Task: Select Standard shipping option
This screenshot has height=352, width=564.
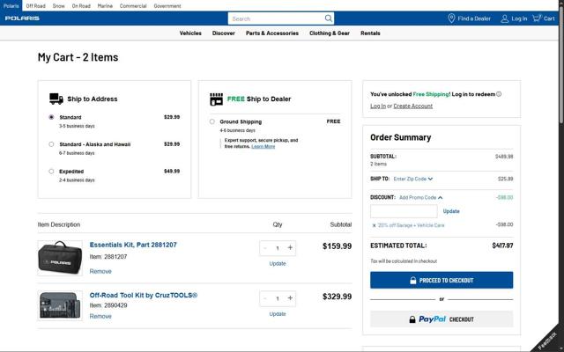Action: (x=51, y=117)
